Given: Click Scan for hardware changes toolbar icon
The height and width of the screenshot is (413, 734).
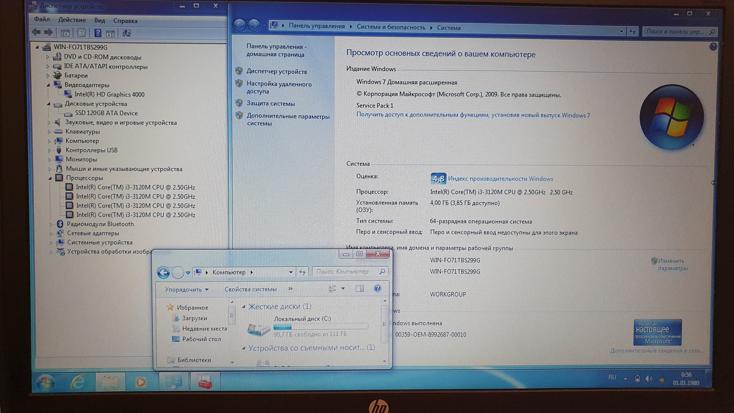Looking at the screenshot, I should 127,33.
